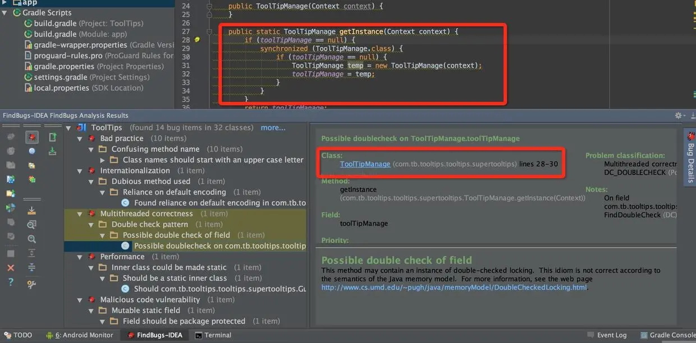The height and width of the screenshot is (343, 696).
Task: Collapse the ToolTips root node
Action: [68, 128]
